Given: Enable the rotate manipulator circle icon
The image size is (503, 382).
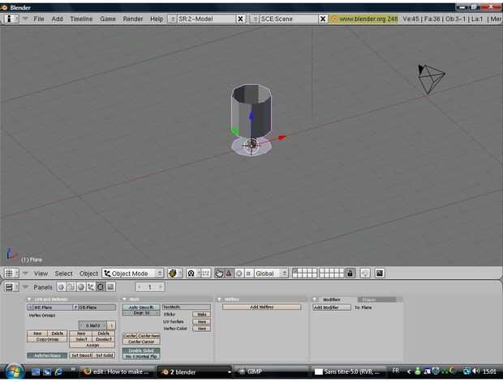Looking at the screenshot, I should coord(239,274).
